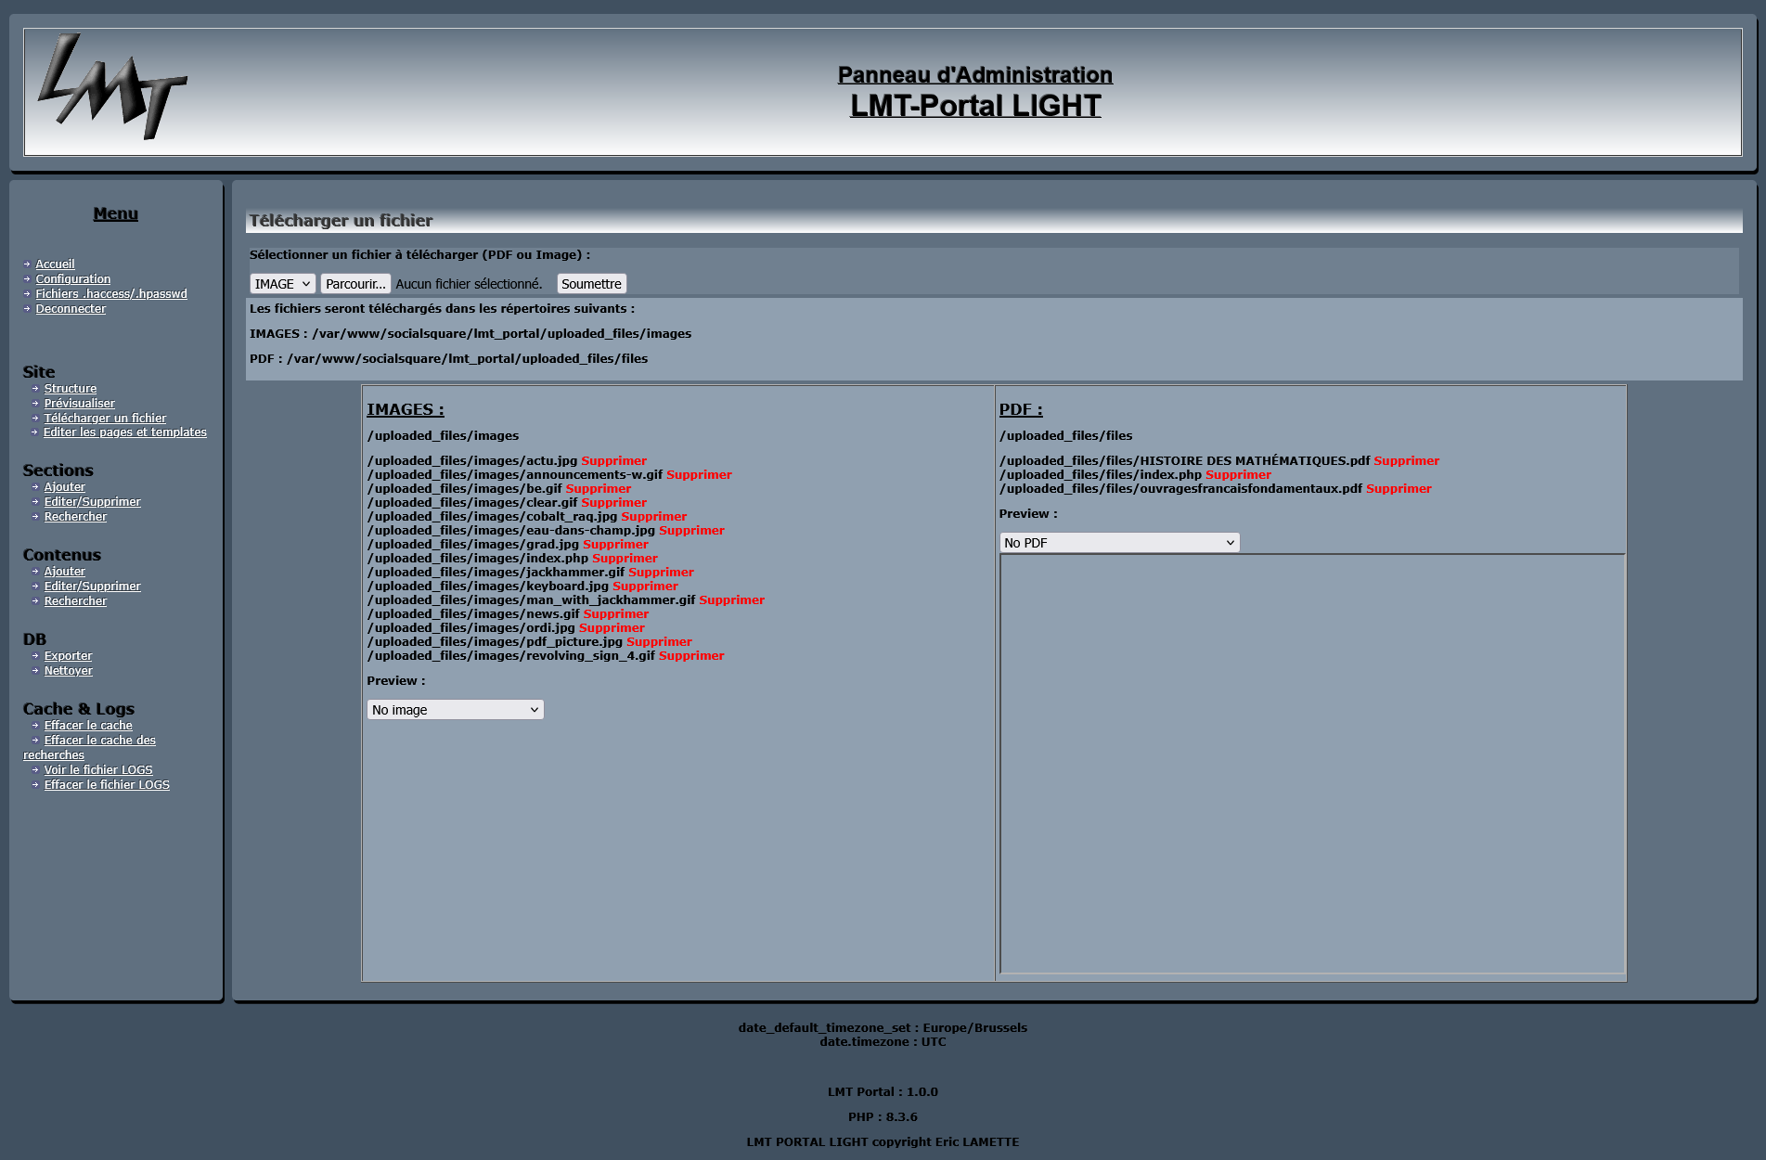Delete HISTOIRE DES MATHÉMATIQUES.pdf via Supprimer
The width and height of the screenshot is (1766, 1160).
pyautogui.click(x=1406, y=461)
